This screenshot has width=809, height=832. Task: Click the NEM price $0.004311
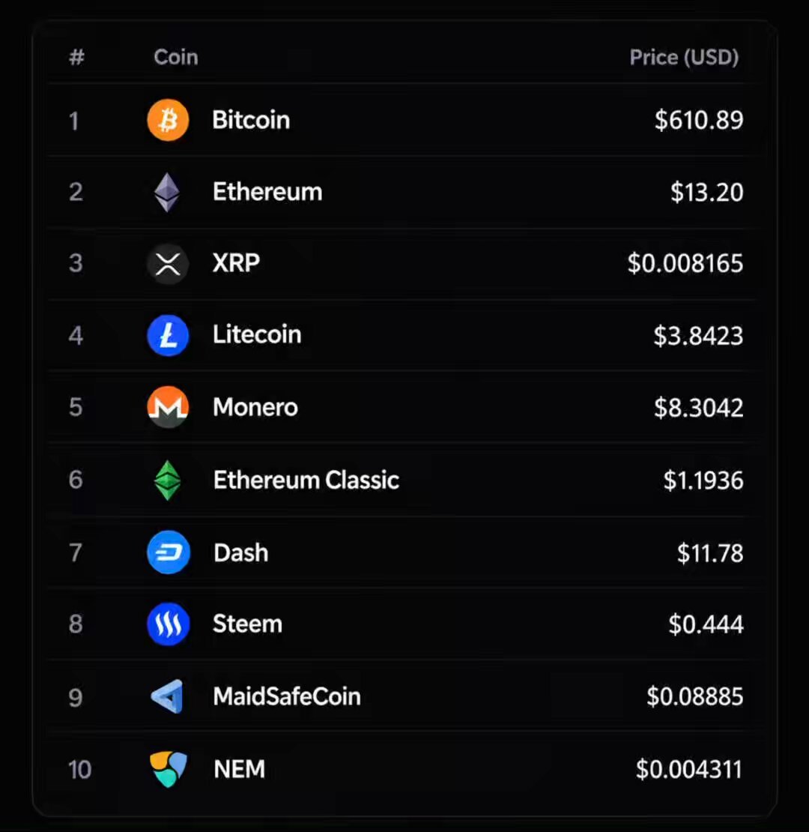[x=688, y=769]
